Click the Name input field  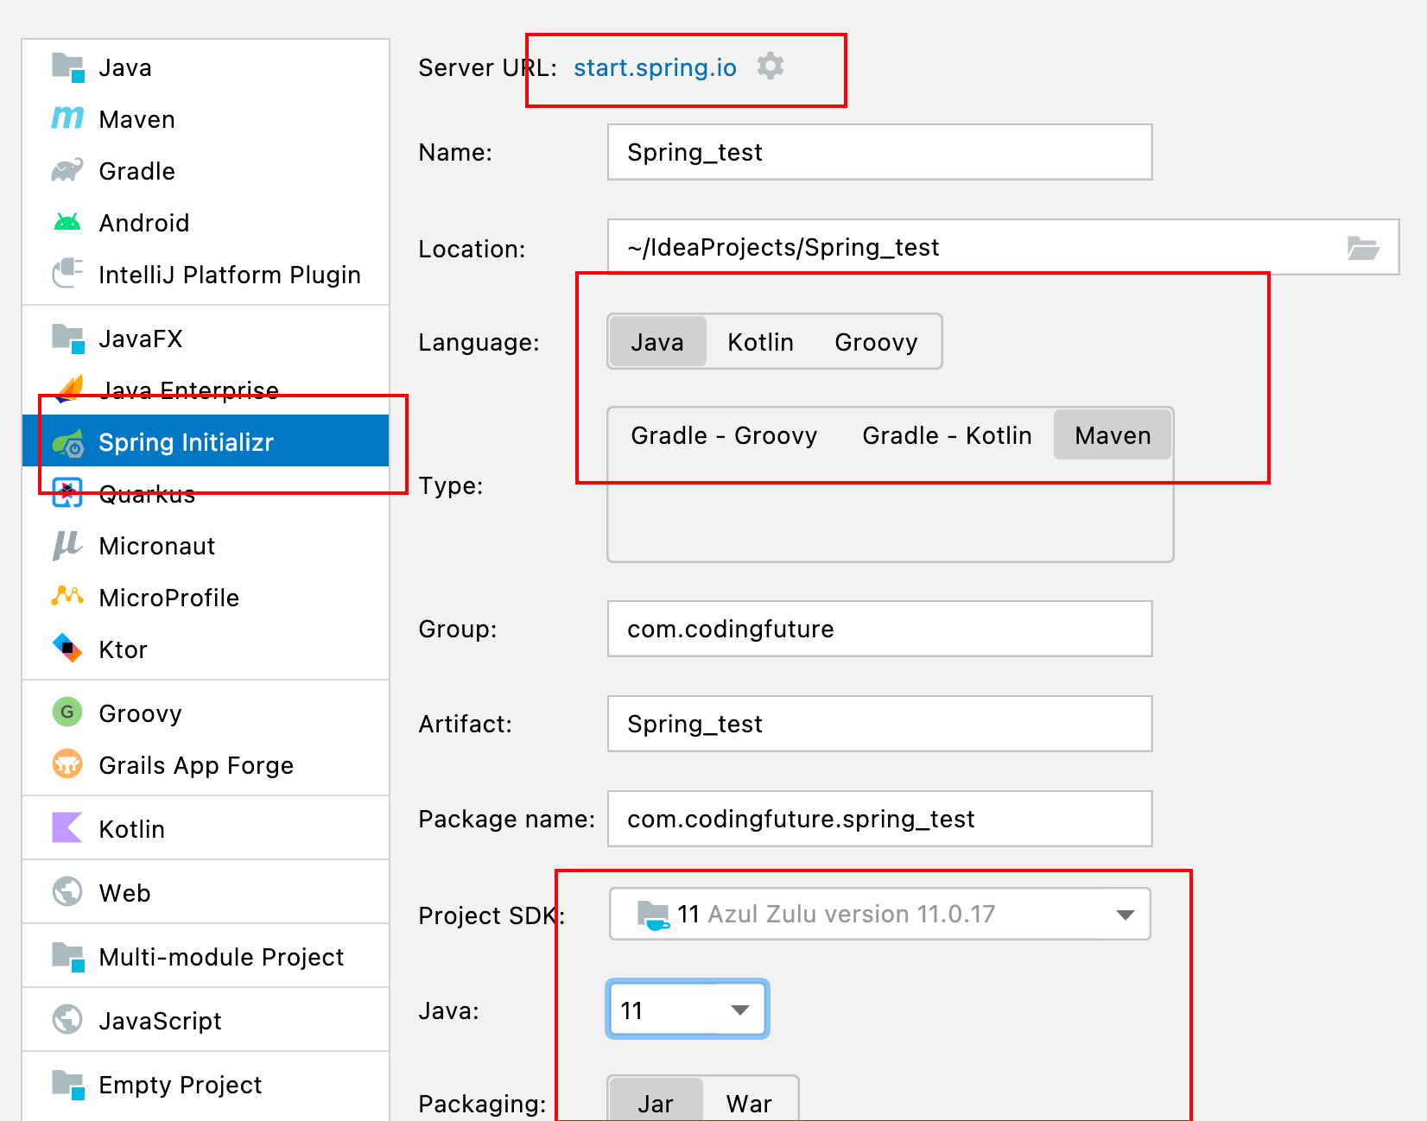coord(879,152)
